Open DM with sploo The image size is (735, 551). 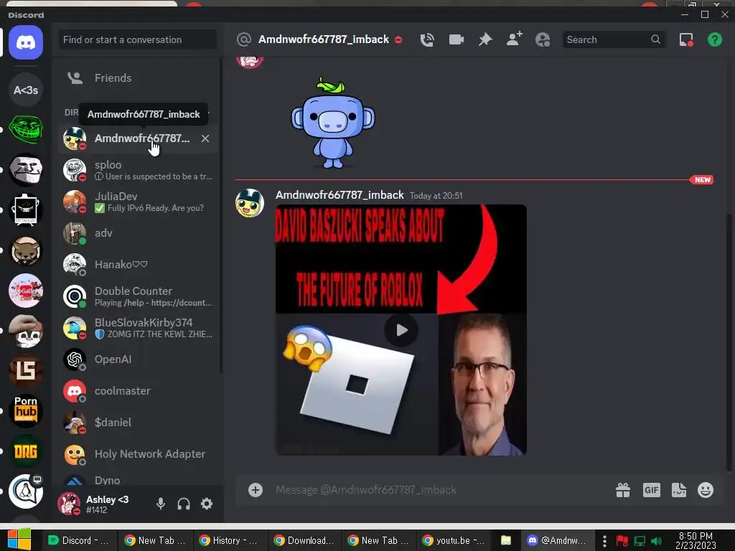[139, 170]
